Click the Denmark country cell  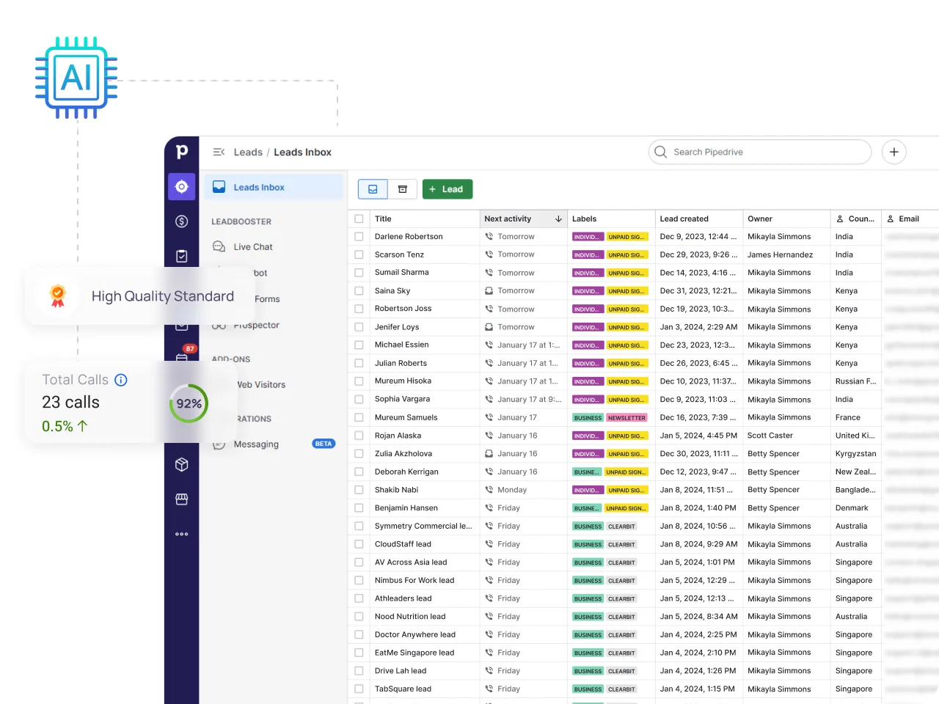[852, 508]
